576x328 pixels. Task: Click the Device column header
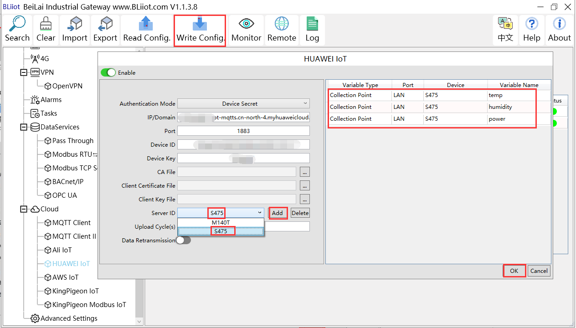click(455, 85)
